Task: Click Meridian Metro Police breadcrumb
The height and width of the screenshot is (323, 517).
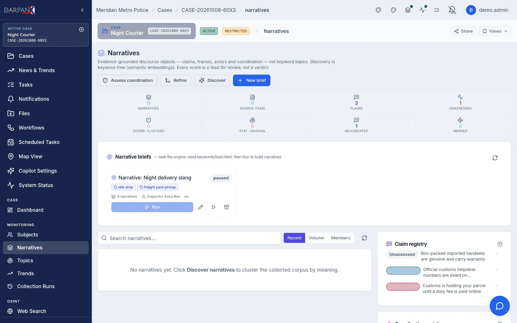Action: [122, 10]
